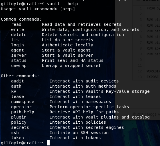Click the 'token' command at list bottom
This screenshot has height=146, width=160.
[x=18, y=138]
